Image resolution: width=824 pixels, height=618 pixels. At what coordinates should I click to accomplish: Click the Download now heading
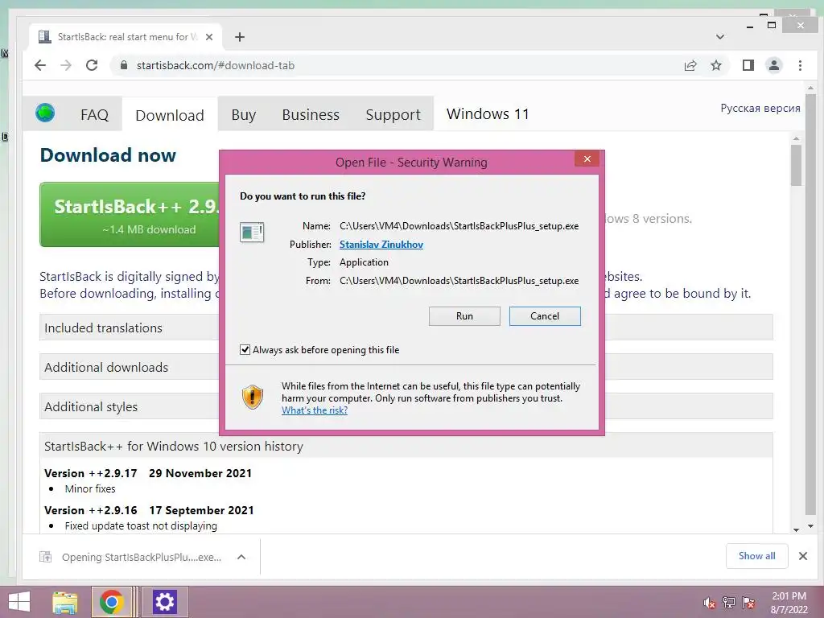tap(108, 155)
